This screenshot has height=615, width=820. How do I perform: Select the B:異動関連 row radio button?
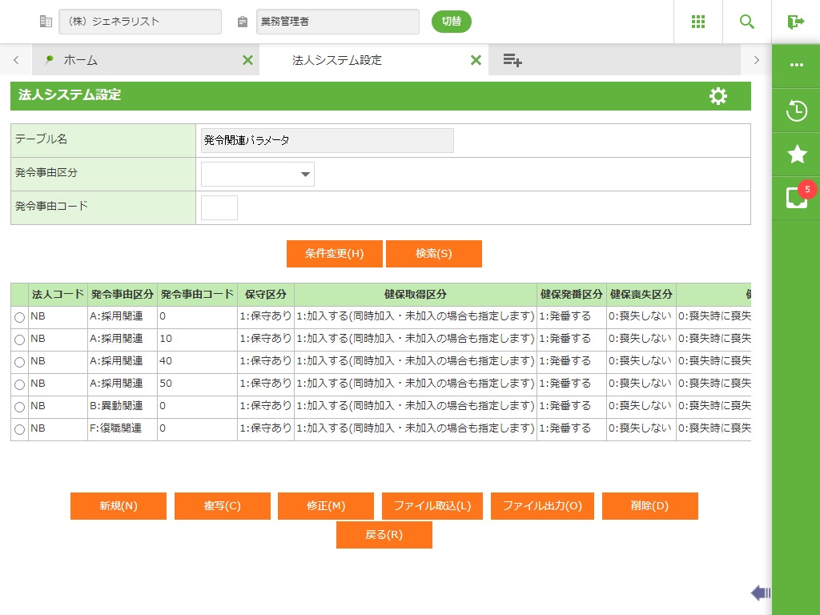19,408
